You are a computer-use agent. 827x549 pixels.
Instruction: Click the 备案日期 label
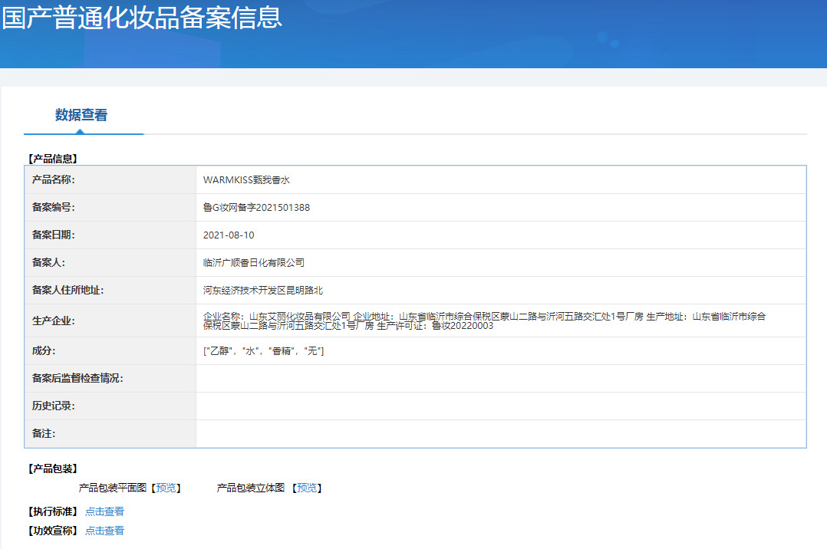53,235
